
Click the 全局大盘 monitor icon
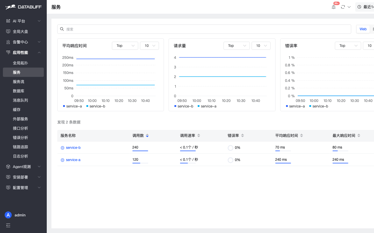point(8,31)
